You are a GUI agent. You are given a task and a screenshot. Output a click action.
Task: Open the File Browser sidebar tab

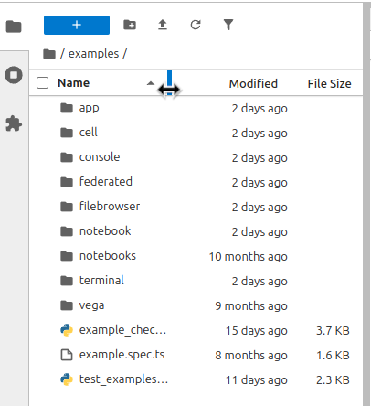(14, 27)
